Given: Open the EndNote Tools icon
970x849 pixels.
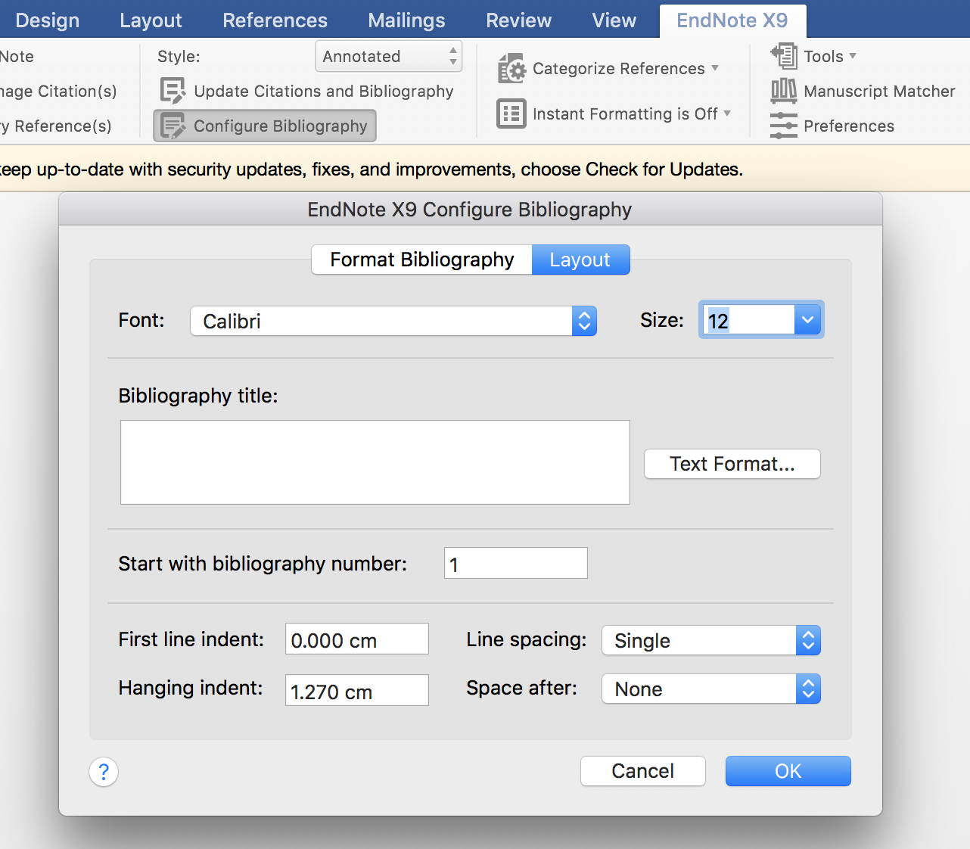Looking at the screenshot, I should (784, 56).
